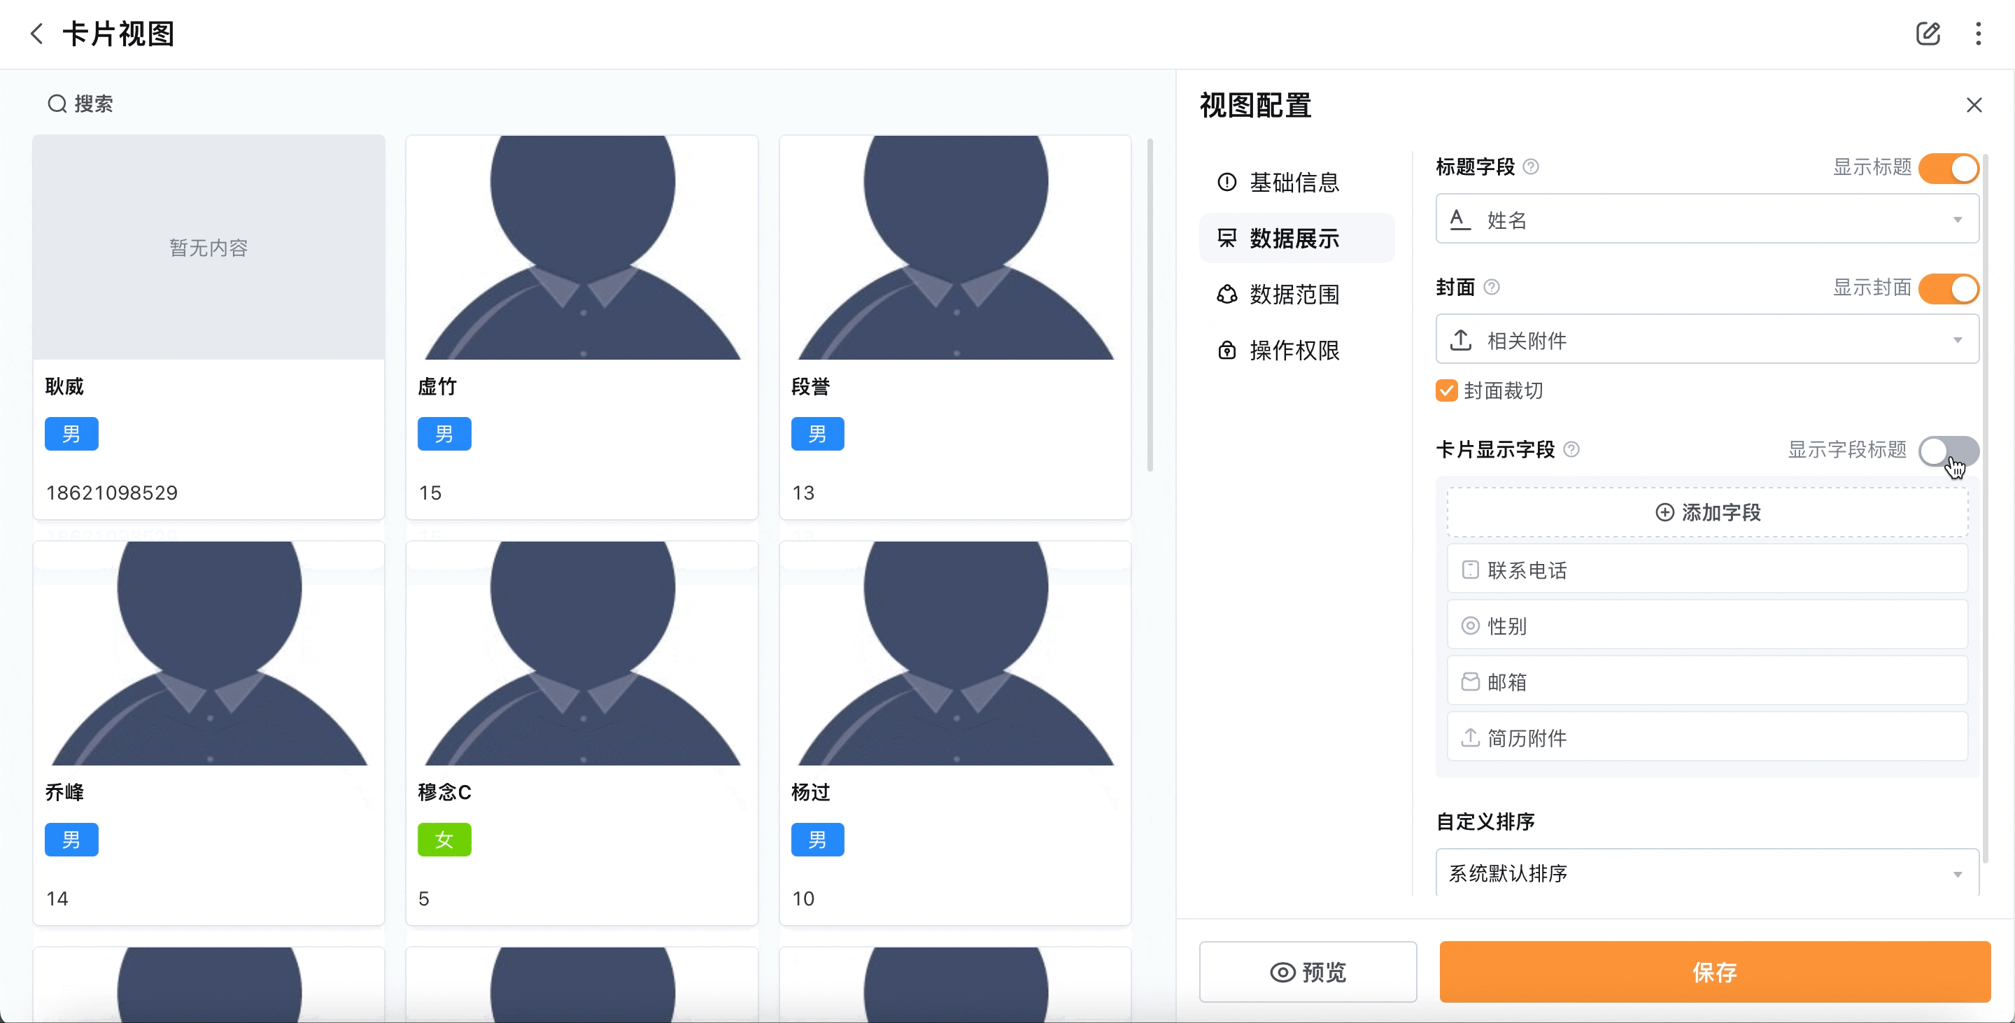Select the 性别 field row
Image resolution: width=2015 pixels, height=1023 pixels.
[x=1707, y=626]
